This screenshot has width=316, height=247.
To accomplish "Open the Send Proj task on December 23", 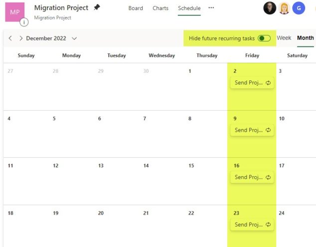I will coord(252,225).
